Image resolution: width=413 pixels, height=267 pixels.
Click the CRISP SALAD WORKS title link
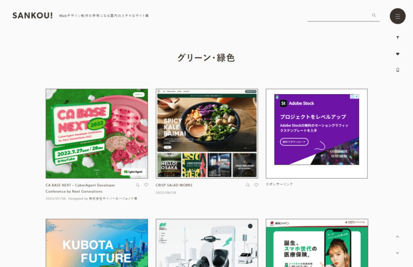point(174,185)
